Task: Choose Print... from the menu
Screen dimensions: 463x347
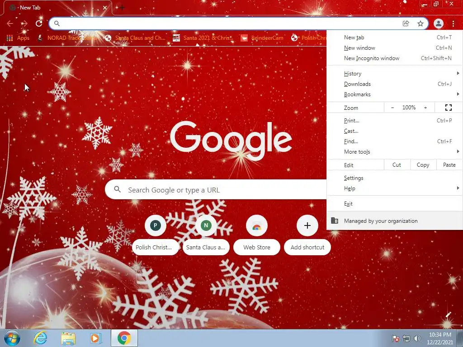Action: (395, 120)
